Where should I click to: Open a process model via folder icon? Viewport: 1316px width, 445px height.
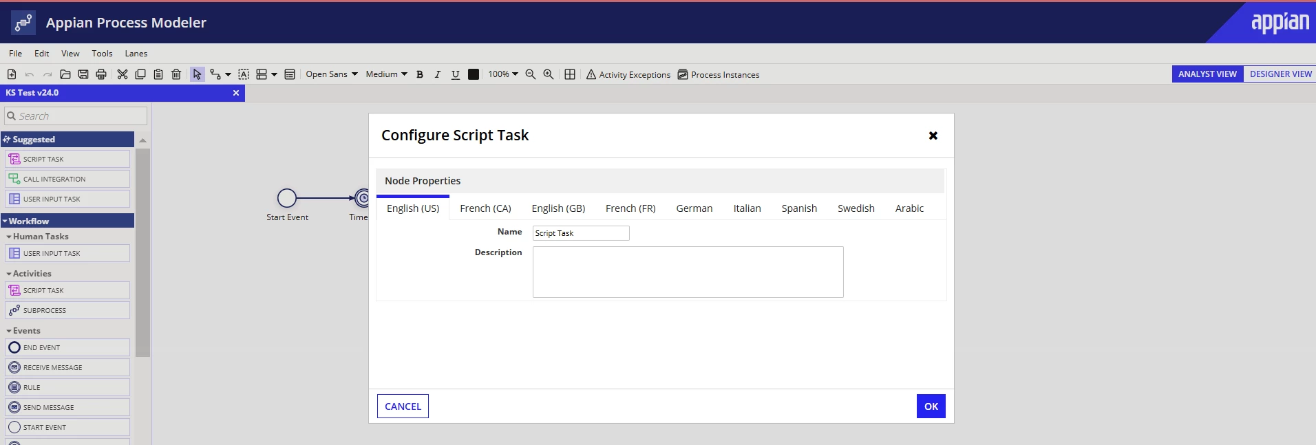[x=65, y=74]
